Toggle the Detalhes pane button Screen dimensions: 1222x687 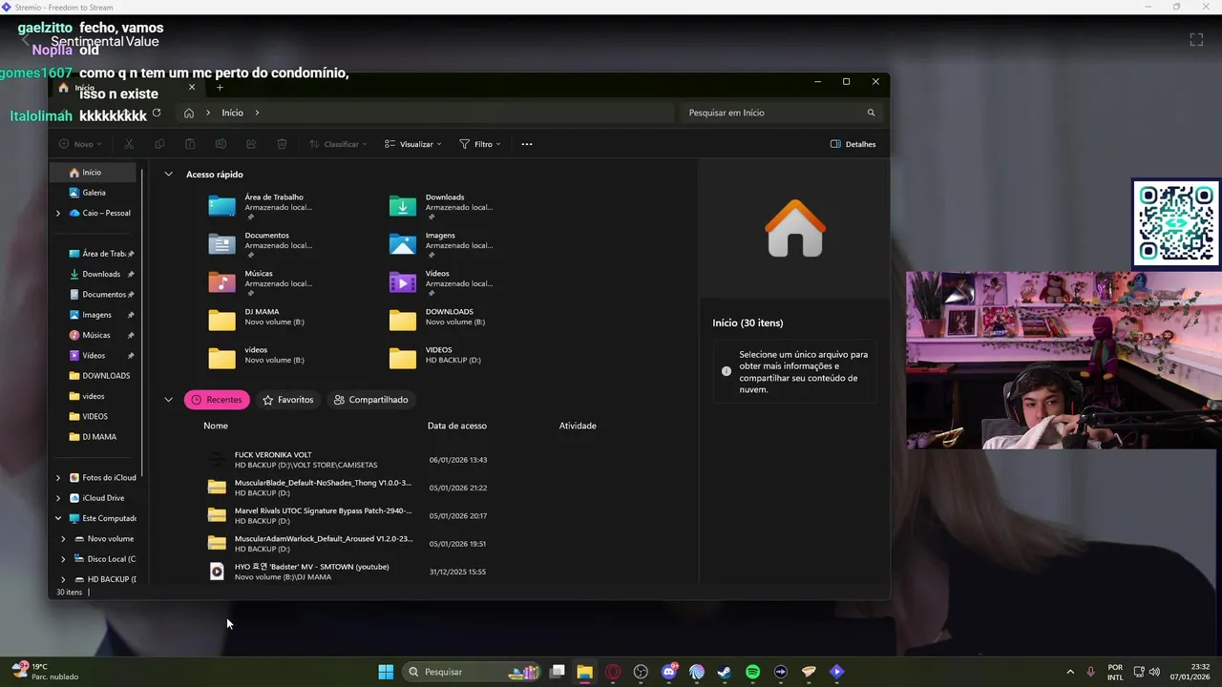853,144
